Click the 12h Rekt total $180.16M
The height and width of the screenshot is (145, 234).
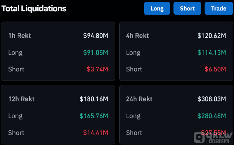pos(94,99)
